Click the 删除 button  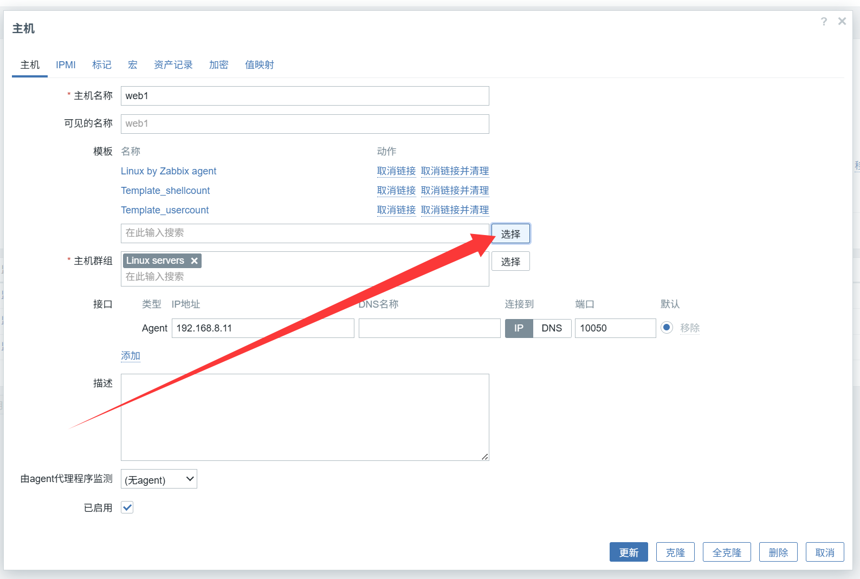(778, 552)
